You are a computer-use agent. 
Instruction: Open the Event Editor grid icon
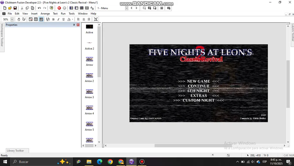(x=82, y=8)
